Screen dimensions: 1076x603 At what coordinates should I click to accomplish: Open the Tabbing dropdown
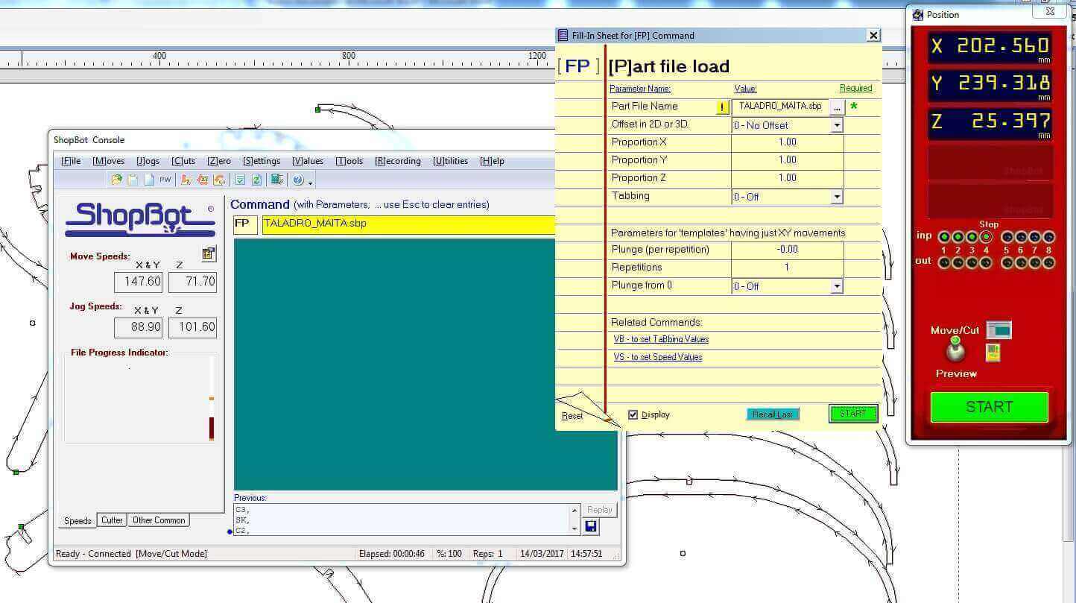pyautogui.click(x=837, y=197)
